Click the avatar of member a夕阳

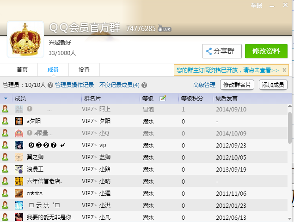19,121
